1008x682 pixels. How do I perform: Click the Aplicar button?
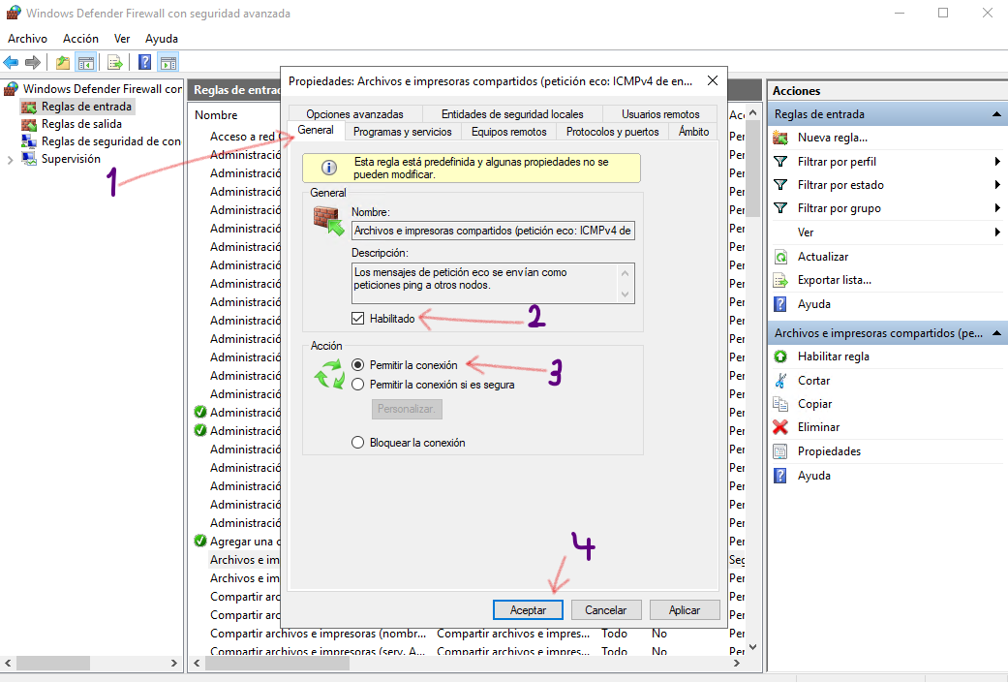[684, 610]
